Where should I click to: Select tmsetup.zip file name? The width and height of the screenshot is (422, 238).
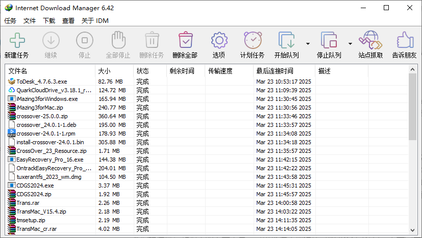[31, 220]
